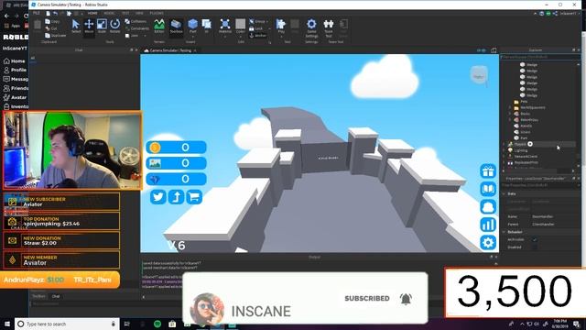Screen dimensions: 586x330
Task: Toggle the Constraints option
Action: [x=137, y=28]
